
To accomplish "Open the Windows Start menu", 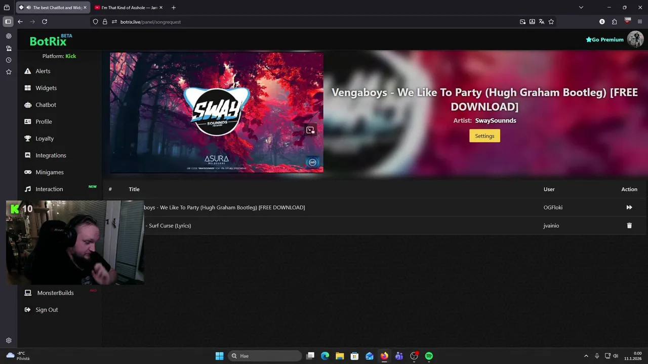I will point(219,356).
